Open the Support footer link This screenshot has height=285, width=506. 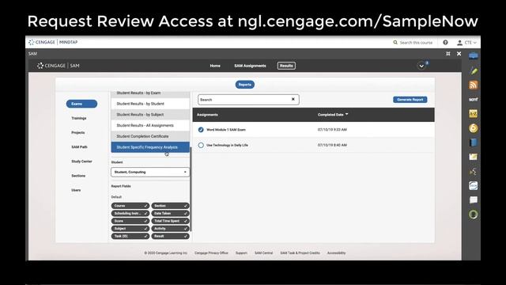click(x=241, y=253)
